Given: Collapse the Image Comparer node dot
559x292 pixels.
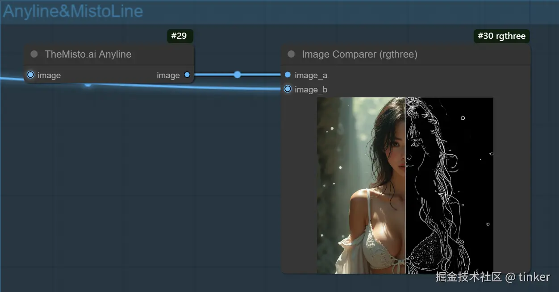Looking at the screenshot, I should click(291, 54).
